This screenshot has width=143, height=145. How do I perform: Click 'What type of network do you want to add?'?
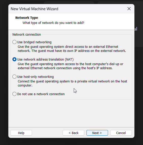coord(53,23)
